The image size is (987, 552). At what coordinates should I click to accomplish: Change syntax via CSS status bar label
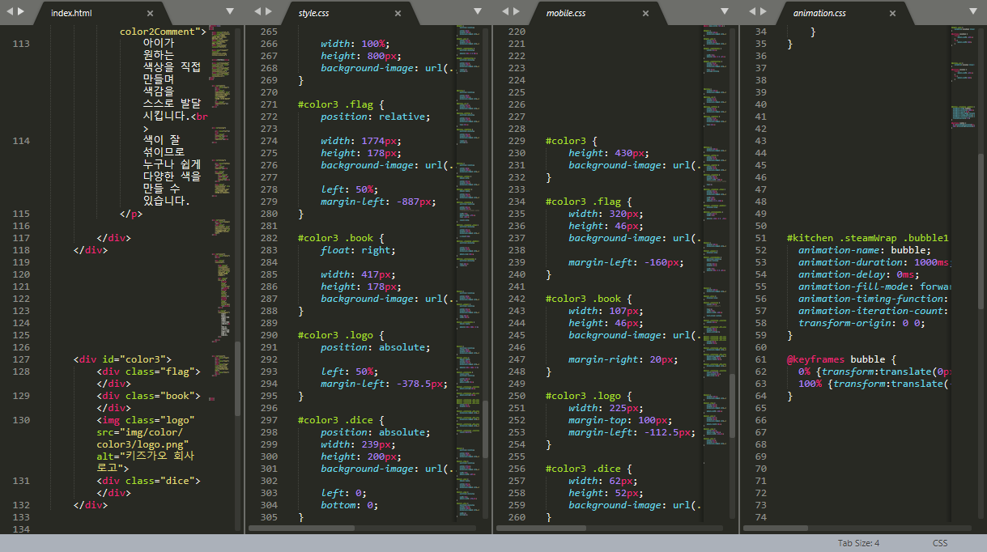940,543
